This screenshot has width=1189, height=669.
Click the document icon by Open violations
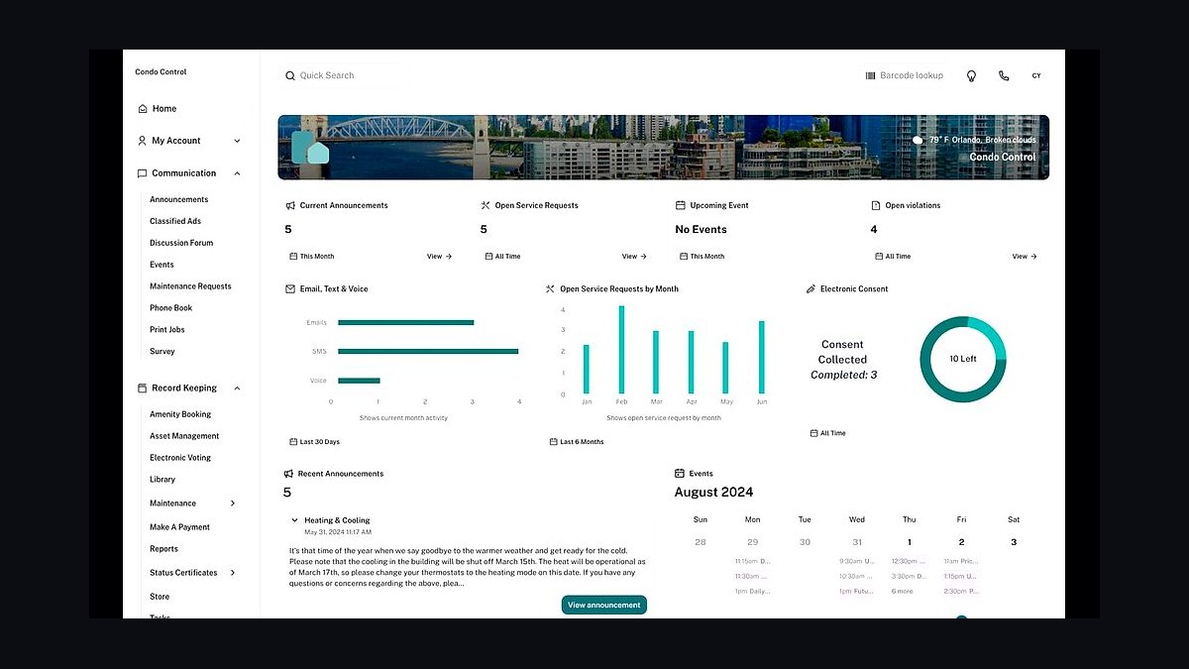pyautogui.click(x=876, y=205)
